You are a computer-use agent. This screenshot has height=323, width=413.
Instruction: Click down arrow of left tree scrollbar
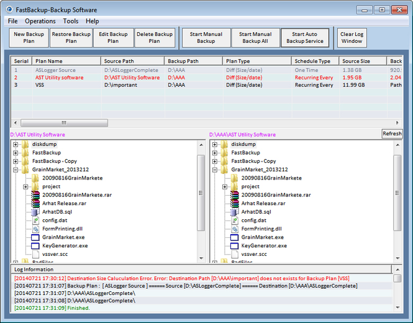click(201, 258)
